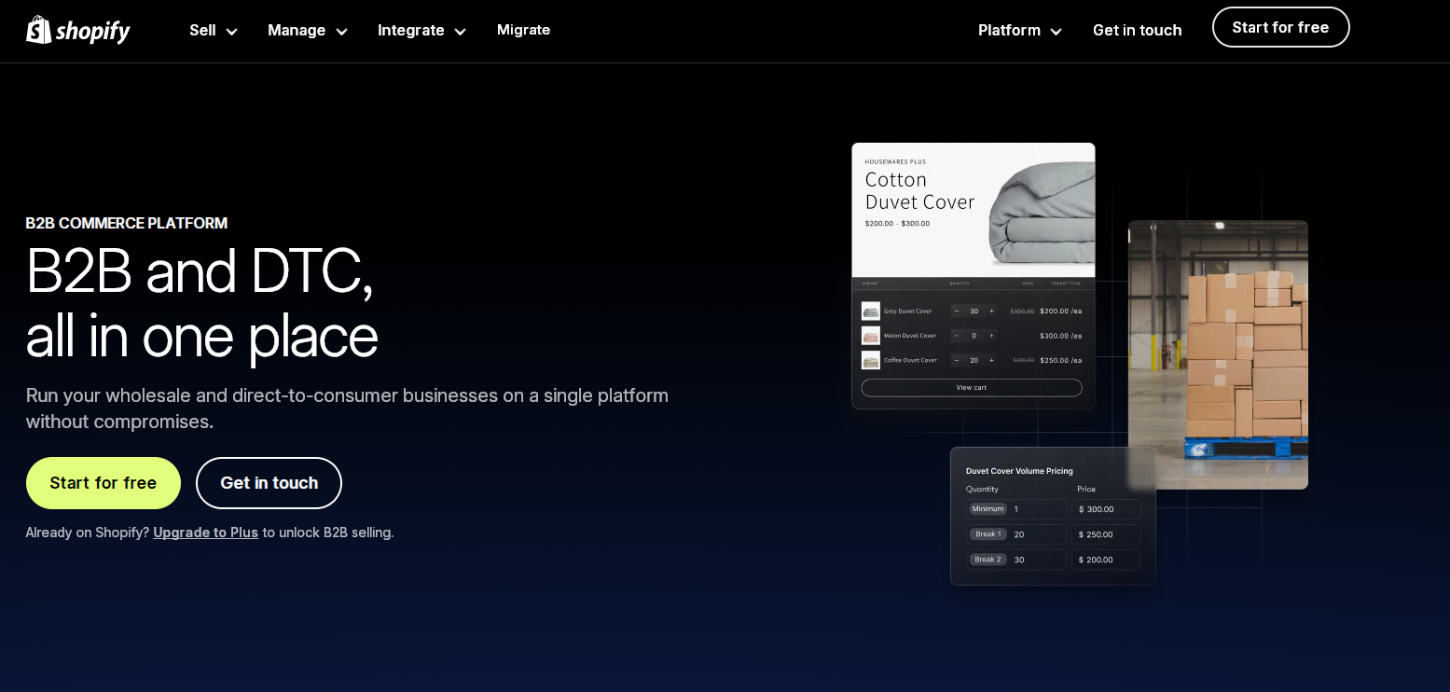Click the folded grey duvet product photo
The height and width of the screenshot is (692, 1450).
click(1042, 214)
